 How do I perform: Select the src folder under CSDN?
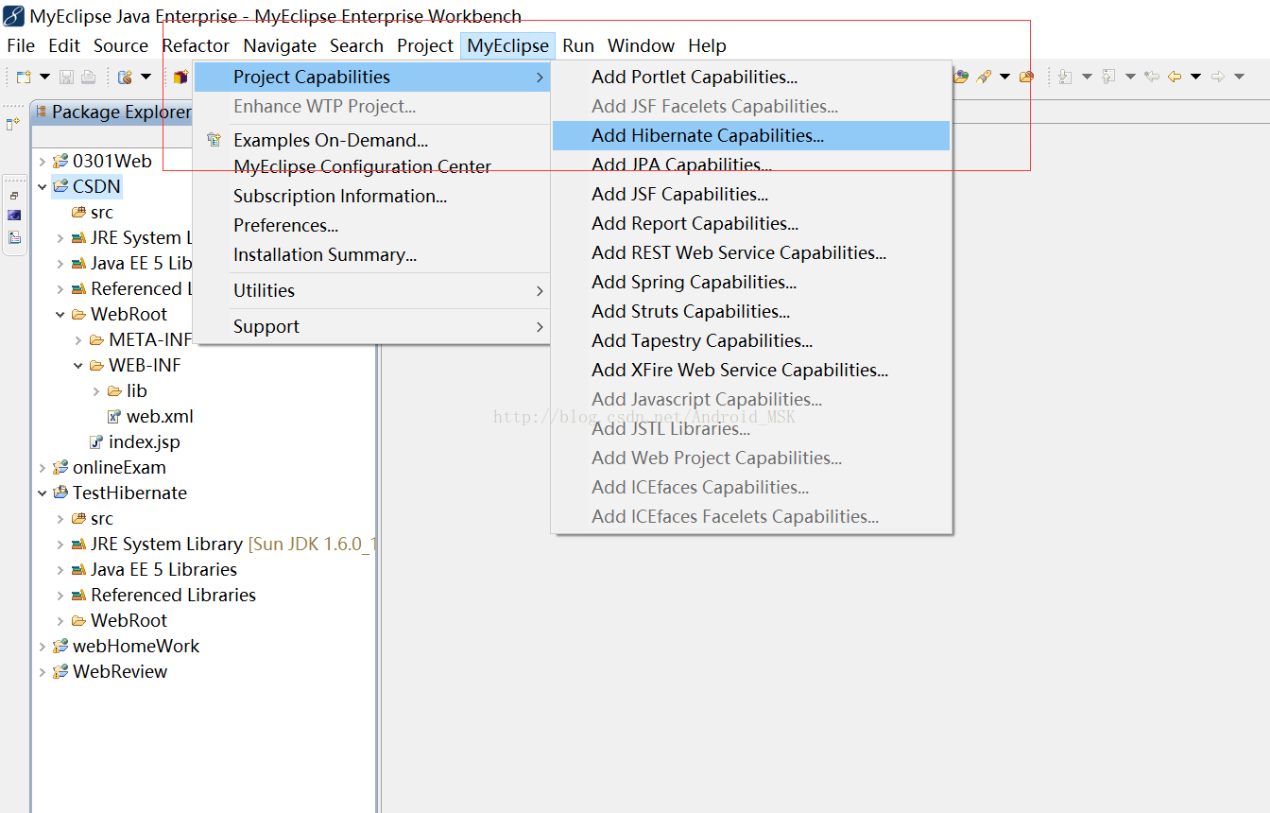pyautogui.click(x=93, y=212)
